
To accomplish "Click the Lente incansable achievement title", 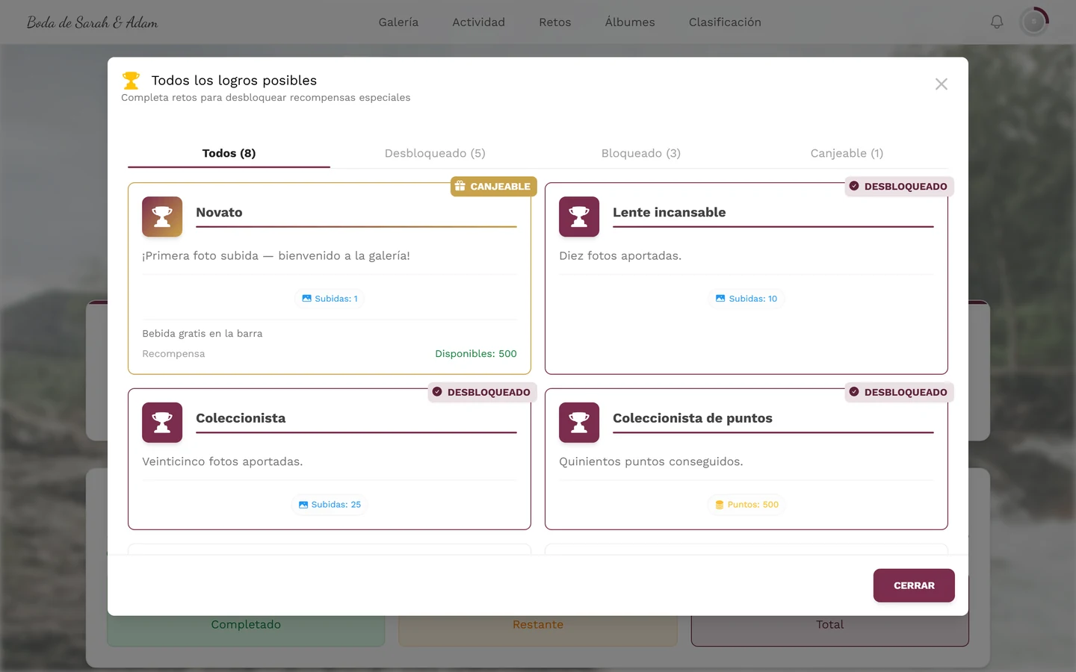I will 670,212.
